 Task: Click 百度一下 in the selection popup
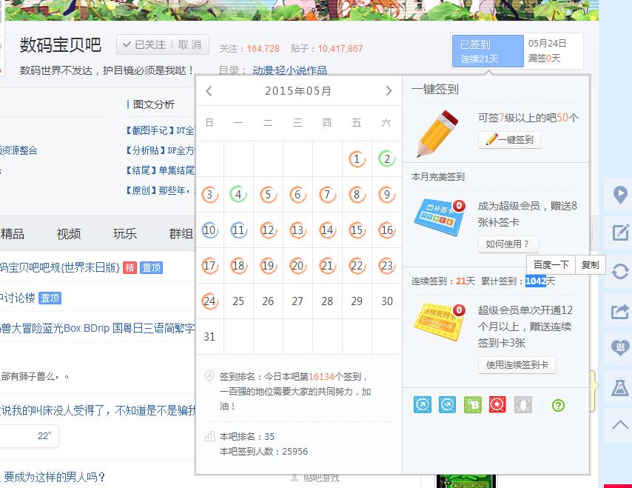coord(551,265)
